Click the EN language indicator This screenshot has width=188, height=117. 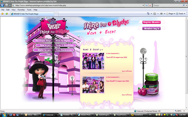[x=150, y=115]
